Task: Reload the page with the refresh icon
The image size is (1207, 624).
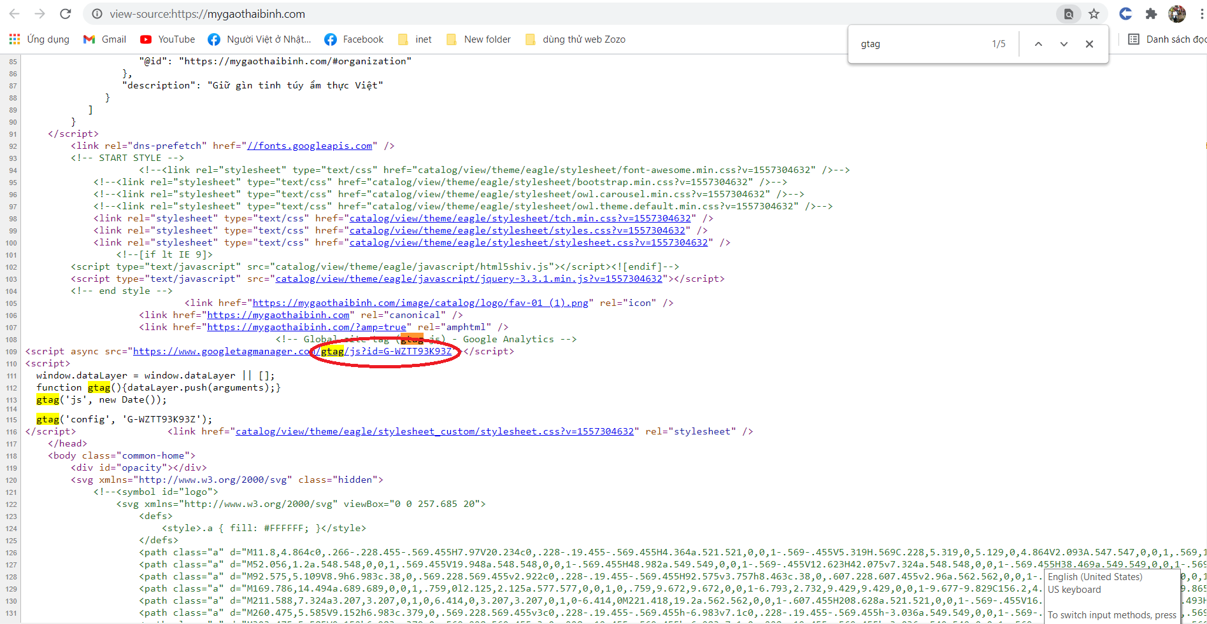Action: tap(65, 14)
